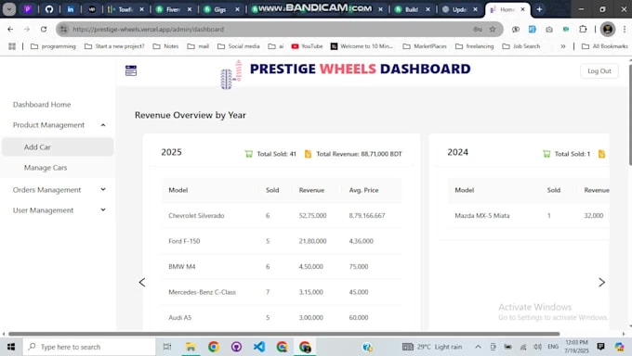The image size is (632, 356).
Task: Open the Chrome three-dot menu
Action: (625, 29)
